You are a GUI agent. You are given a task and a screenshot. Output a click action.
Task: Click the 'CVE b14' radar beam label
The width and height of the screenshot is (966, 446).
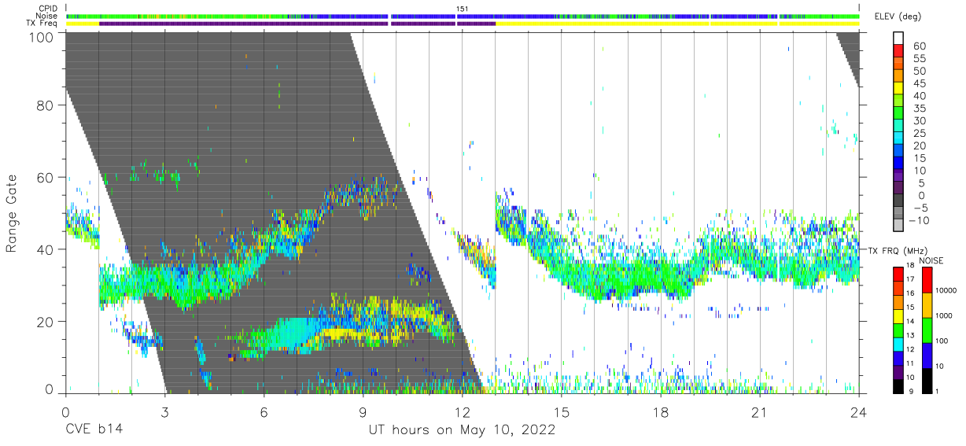pos(94,430)
